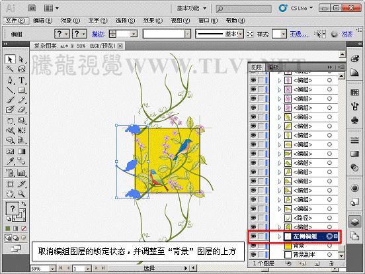Open the Swatches grid panel icon
This screenshot has width=365, height=274.
click(x=355, y=93)
